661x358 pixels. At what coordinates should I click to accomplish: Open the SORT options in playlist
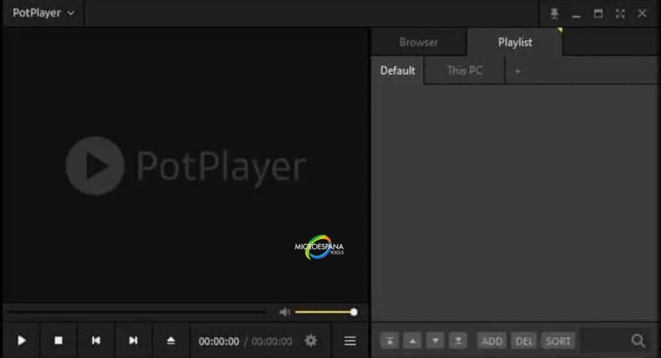click(x=558, y=341)
